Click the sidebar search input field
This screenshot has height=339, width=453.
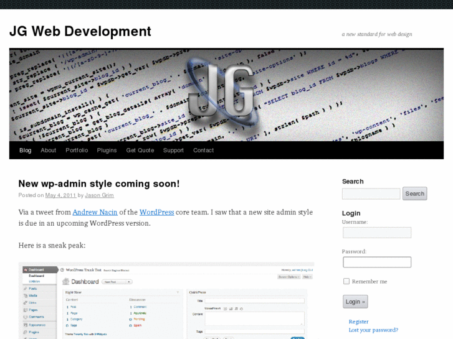click(371, 193)
